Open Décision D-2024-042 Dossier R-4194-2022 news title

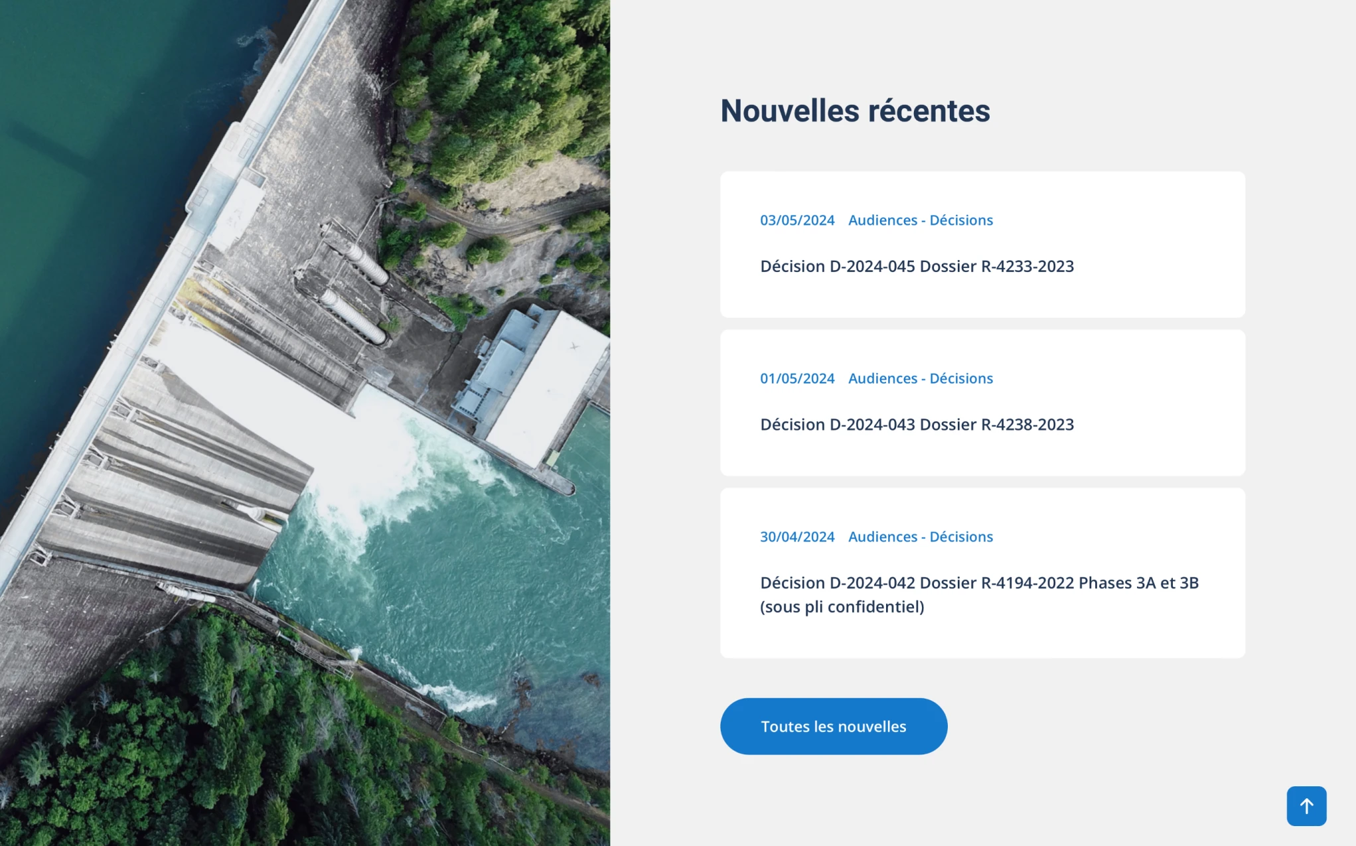[978, 583]
